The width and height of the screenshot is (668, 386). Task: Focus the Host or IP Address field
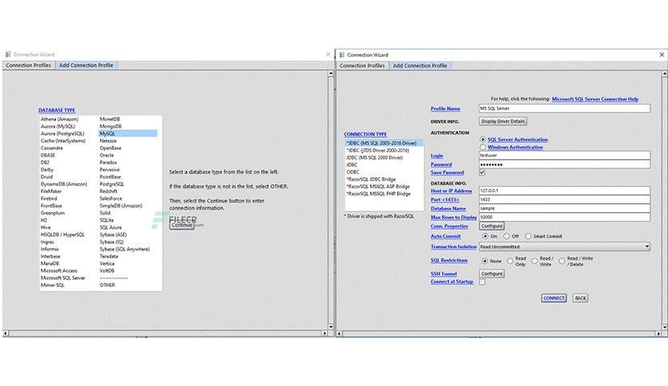tap(564, 191)
